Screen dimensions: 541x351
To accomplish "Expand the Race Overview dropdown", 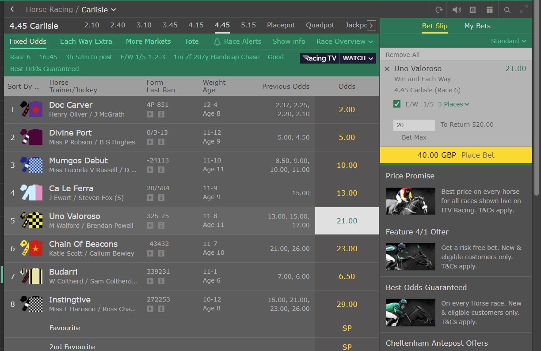I will (x=345, y=42).
